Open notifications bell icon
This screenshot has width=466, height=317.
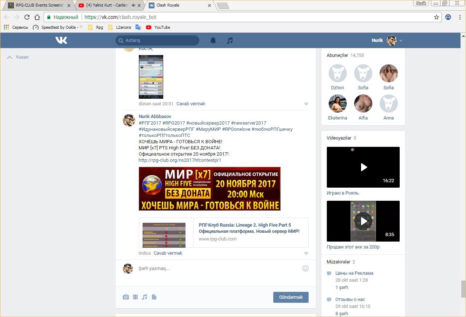213,40
